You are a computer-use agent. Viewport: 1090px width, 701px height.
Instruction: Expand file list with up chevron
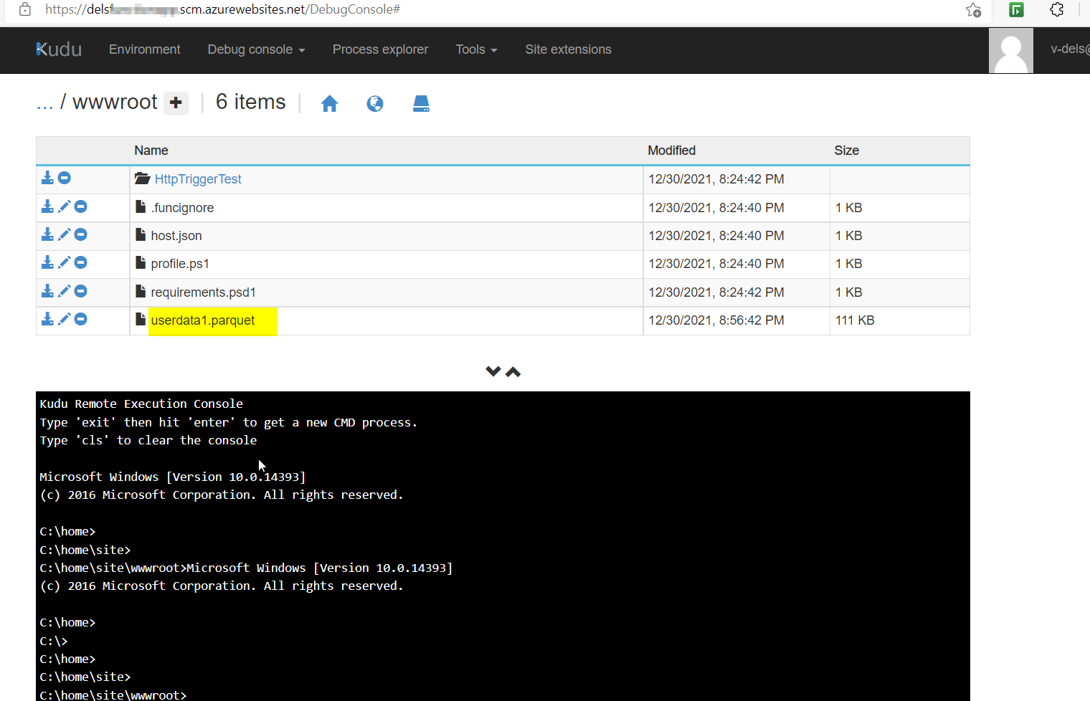[513, 371]
